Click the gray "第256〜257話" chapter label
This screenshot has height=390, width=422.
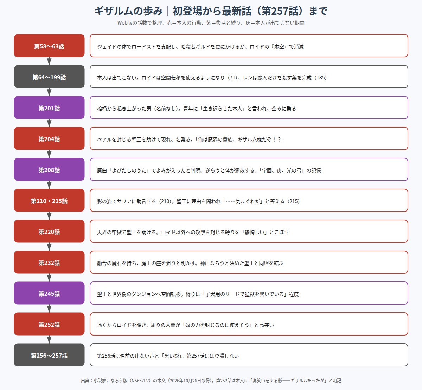coord(49,355)
